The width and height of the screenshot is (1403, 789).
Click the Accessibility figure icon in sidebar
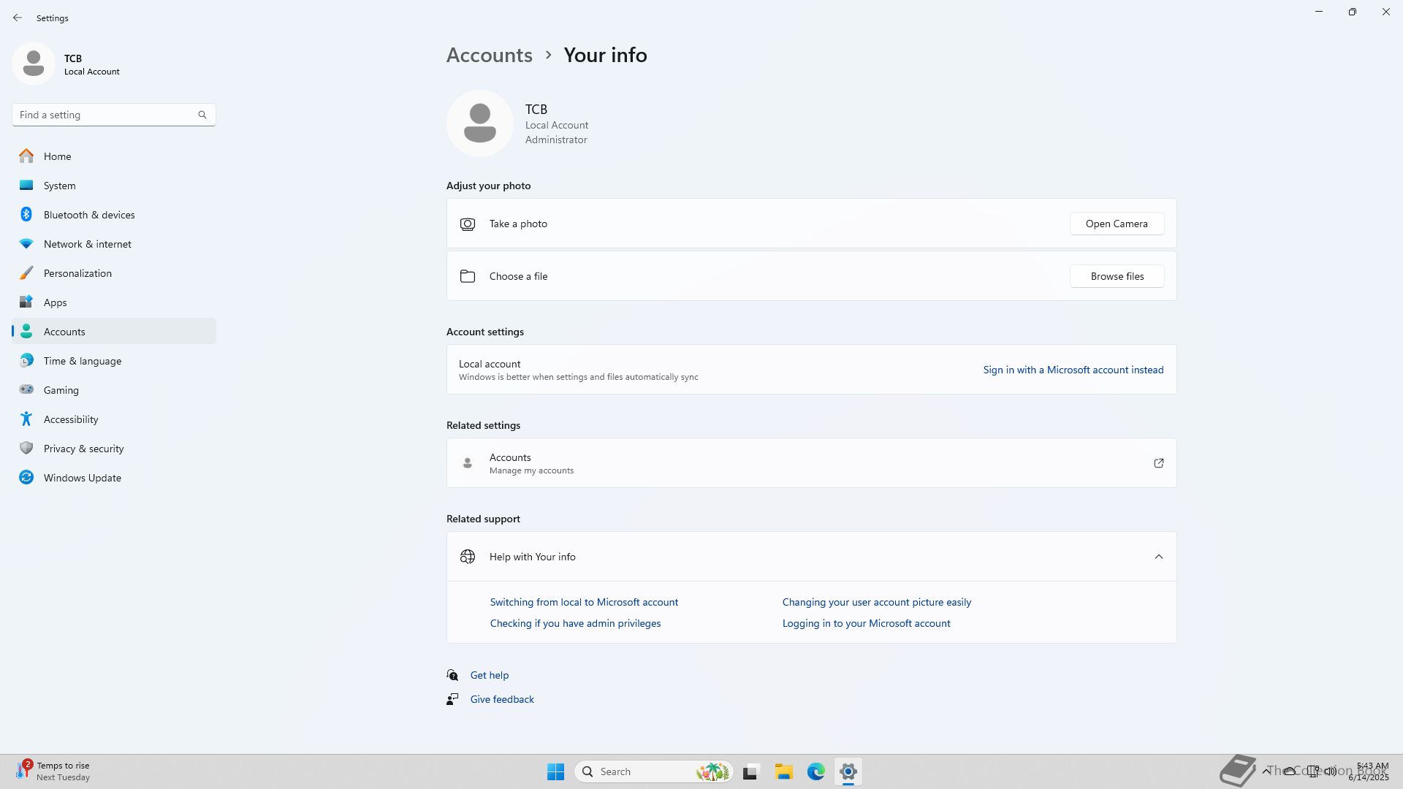26,419
